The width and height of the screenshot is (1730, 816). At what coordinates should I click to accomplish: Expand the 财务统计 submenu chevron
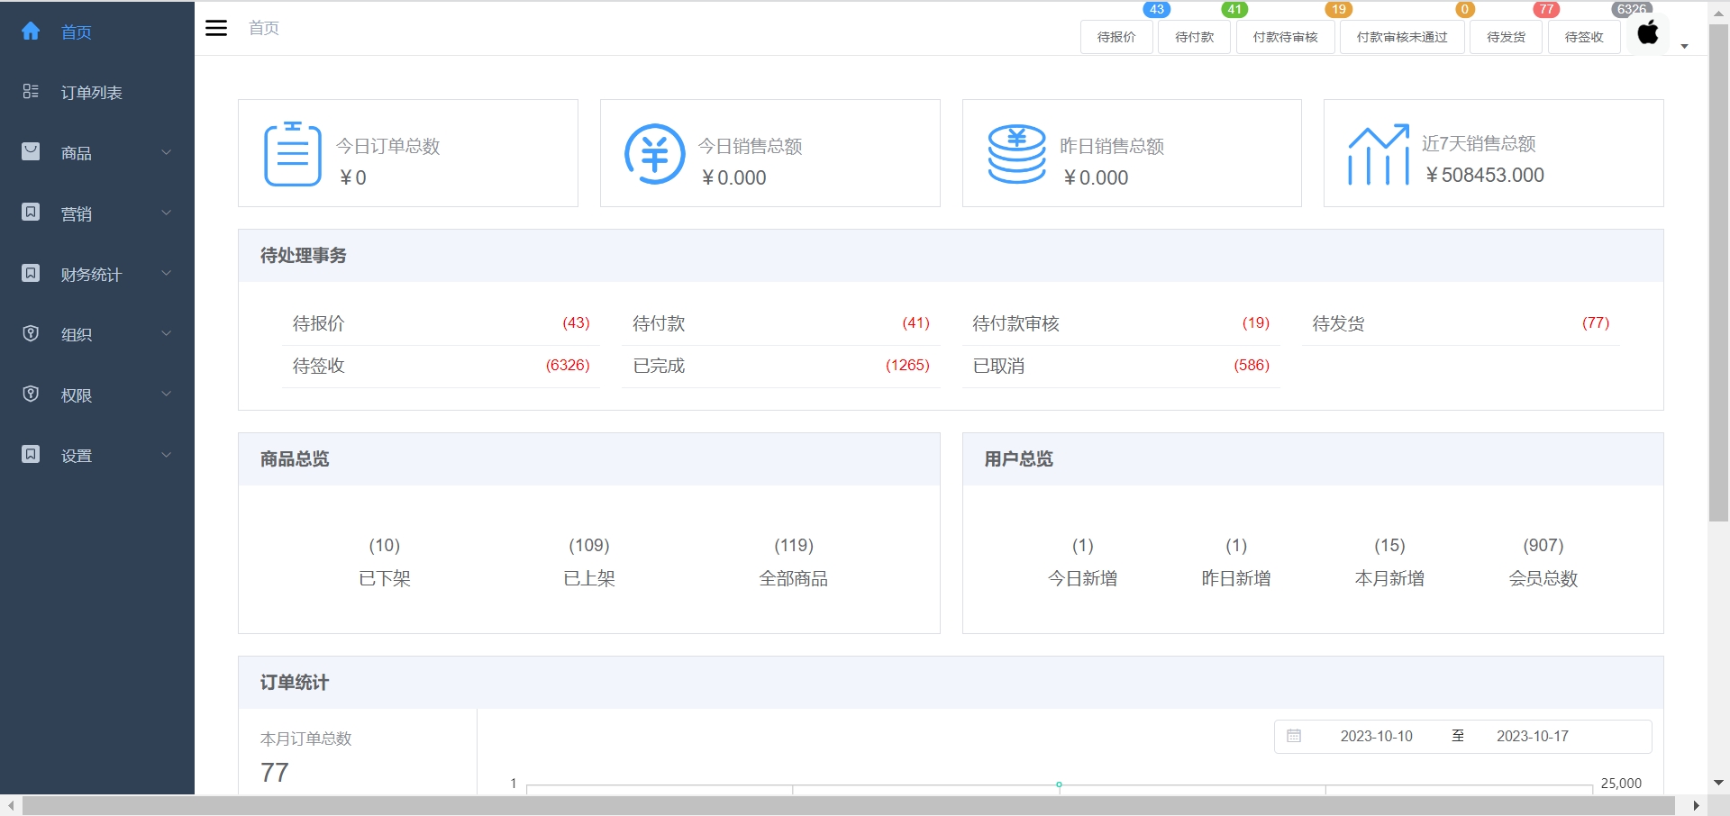coord(166,273)
